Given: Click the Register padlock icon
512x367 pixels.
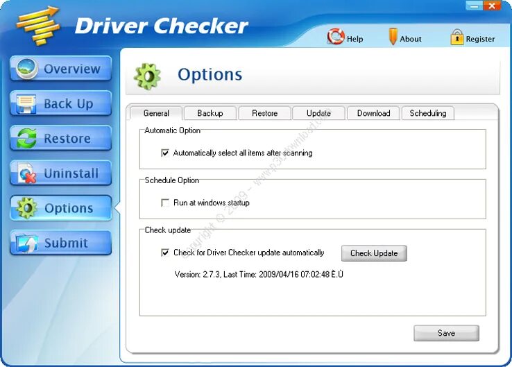Looking at the screenshot, I should [456, 37].
